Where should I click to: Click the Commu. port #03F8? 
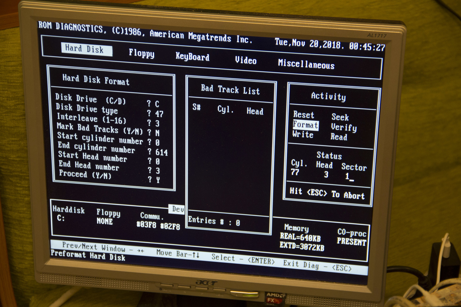146,225
